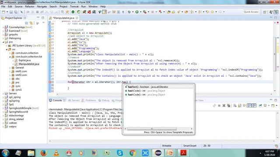Switch to the Java EE perspective icon
The height and width of the screenshot is (157, 280).
coord(271,12)
